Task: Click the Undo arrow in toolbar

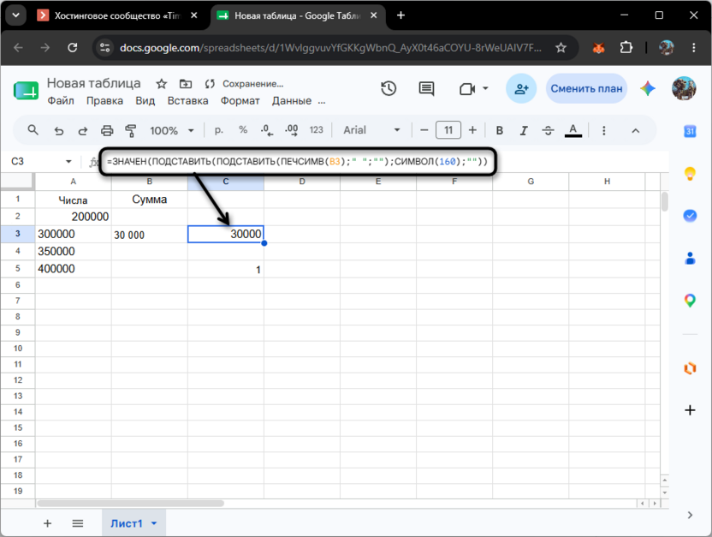Action: pyautogui.click(x=59, y=131)
